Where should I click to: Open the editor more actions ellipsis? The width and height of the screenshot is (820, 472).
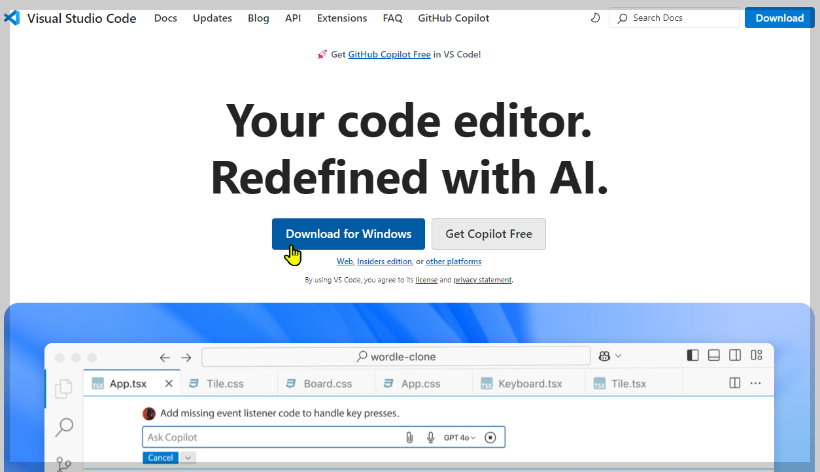pyautogui.click(x=756, y=383)
